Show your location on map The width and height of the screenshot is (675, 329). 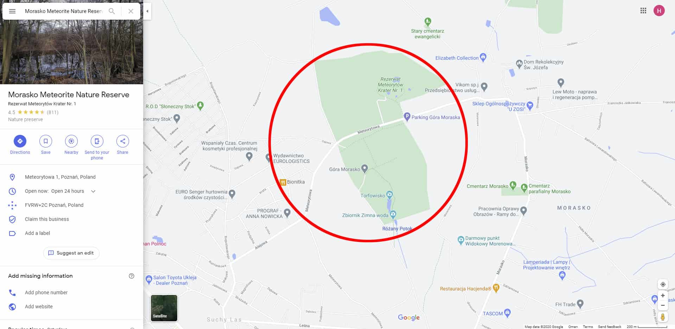coord(663,284)
